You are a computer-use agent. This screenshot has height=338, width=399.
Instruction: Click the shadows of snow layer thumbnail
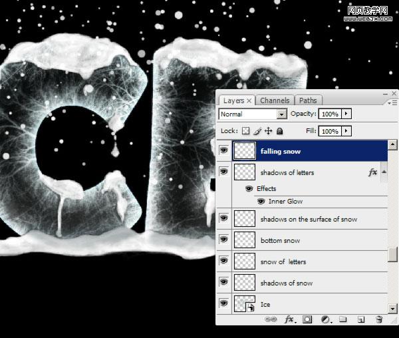[245, 282]
